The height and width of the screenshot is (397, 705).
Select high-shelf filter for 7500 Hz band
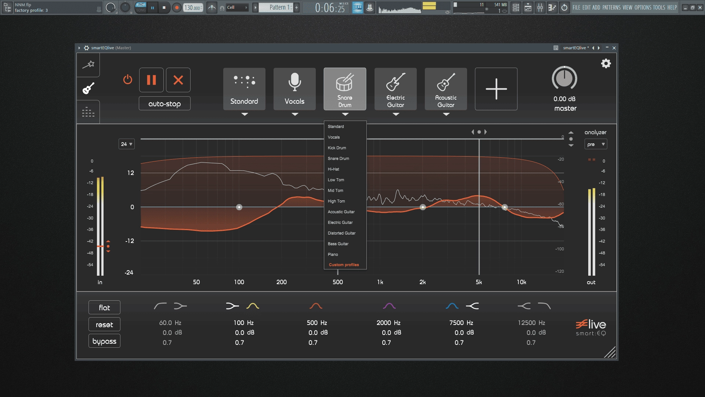point(472,306)
